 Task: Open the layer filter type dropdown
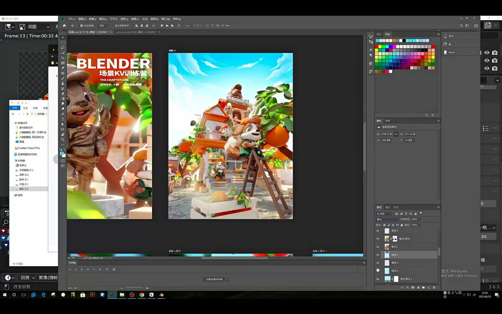pos(384,213)
